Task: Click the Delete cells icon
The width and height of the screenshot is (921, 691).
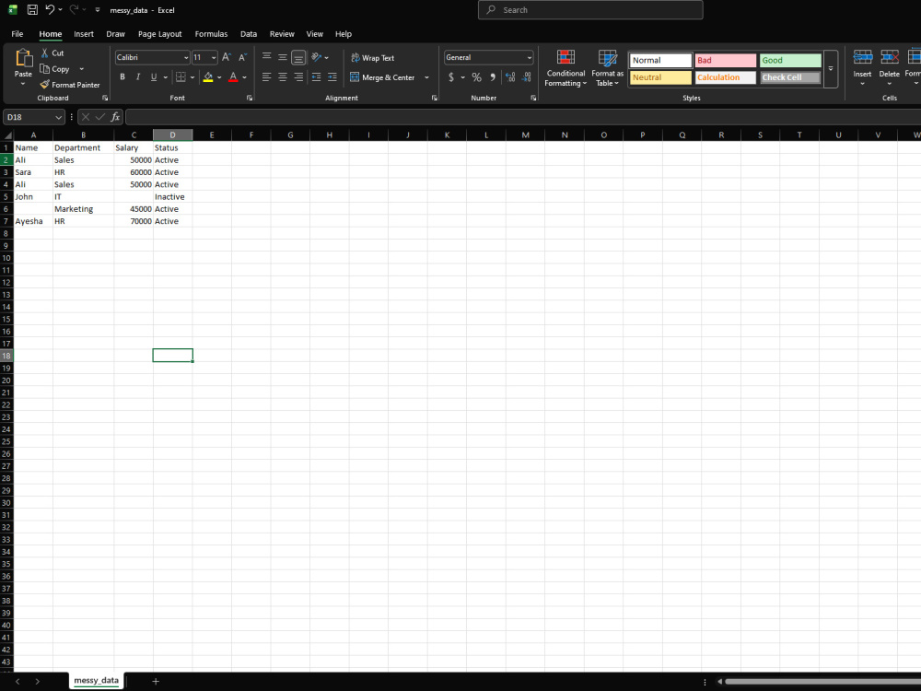Action: (890, 57)
